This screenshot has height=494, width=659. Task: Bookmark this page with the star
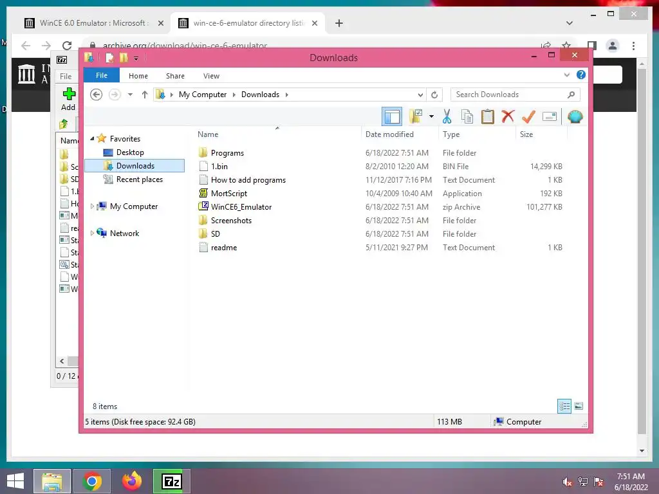[566, 46]
